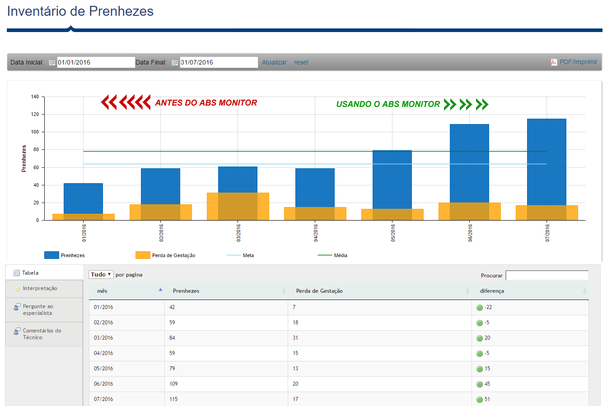Click the reset link
This screenshot has width=607, height=406.
[301, 62]
